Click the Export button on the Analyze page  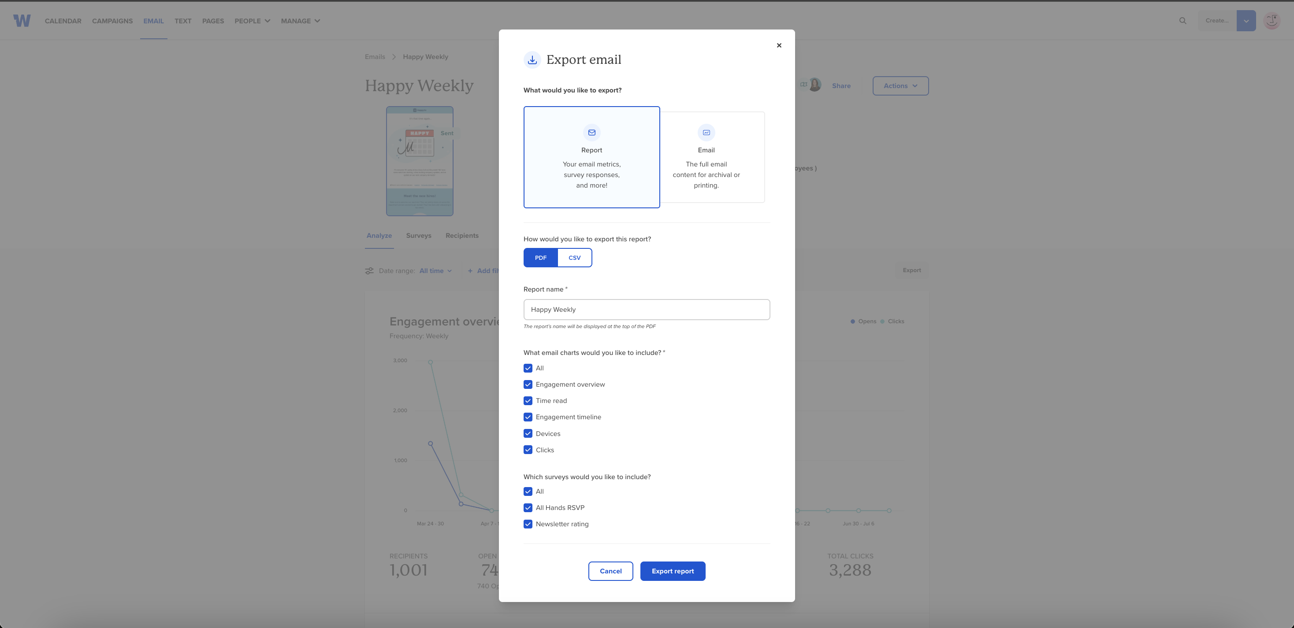tap(912, 270)
